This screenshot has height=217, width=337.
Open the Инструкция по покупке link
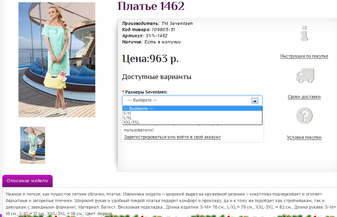pos(304,56)
